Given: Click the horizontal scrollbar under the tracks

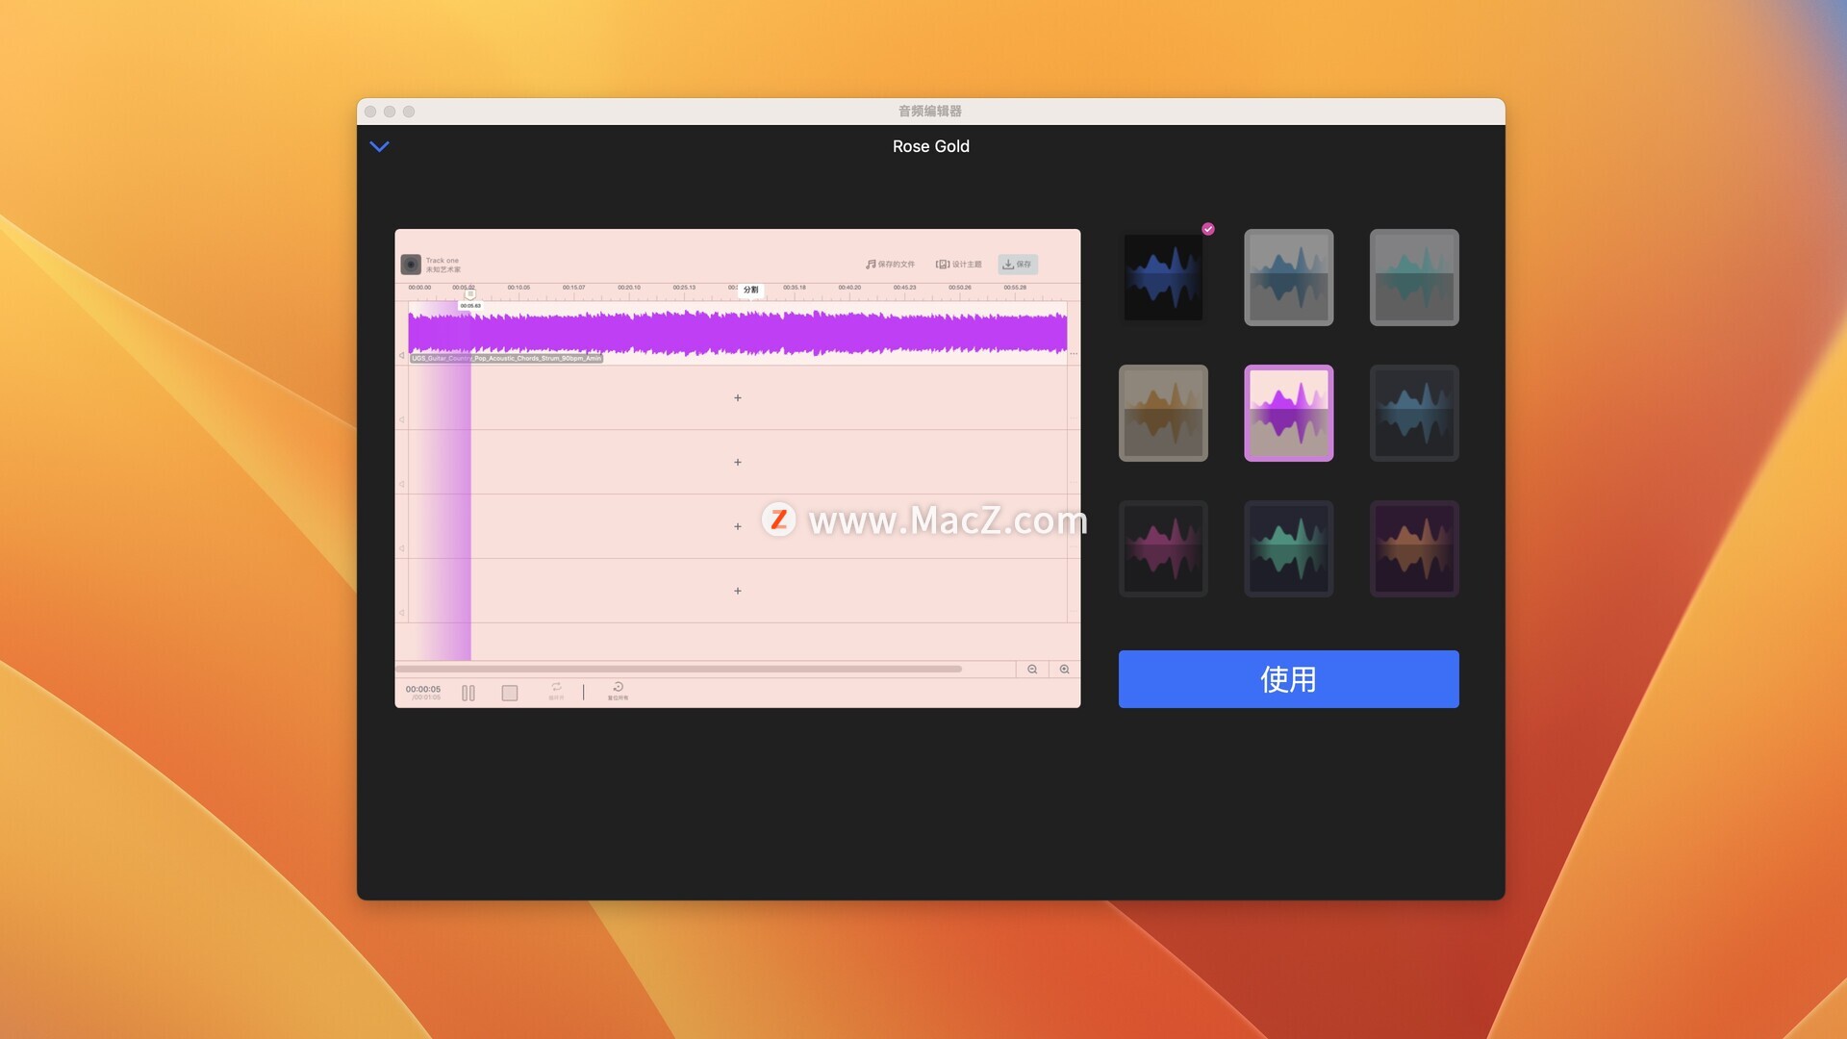Looking at the screenshot, I should tap(678, 669).
